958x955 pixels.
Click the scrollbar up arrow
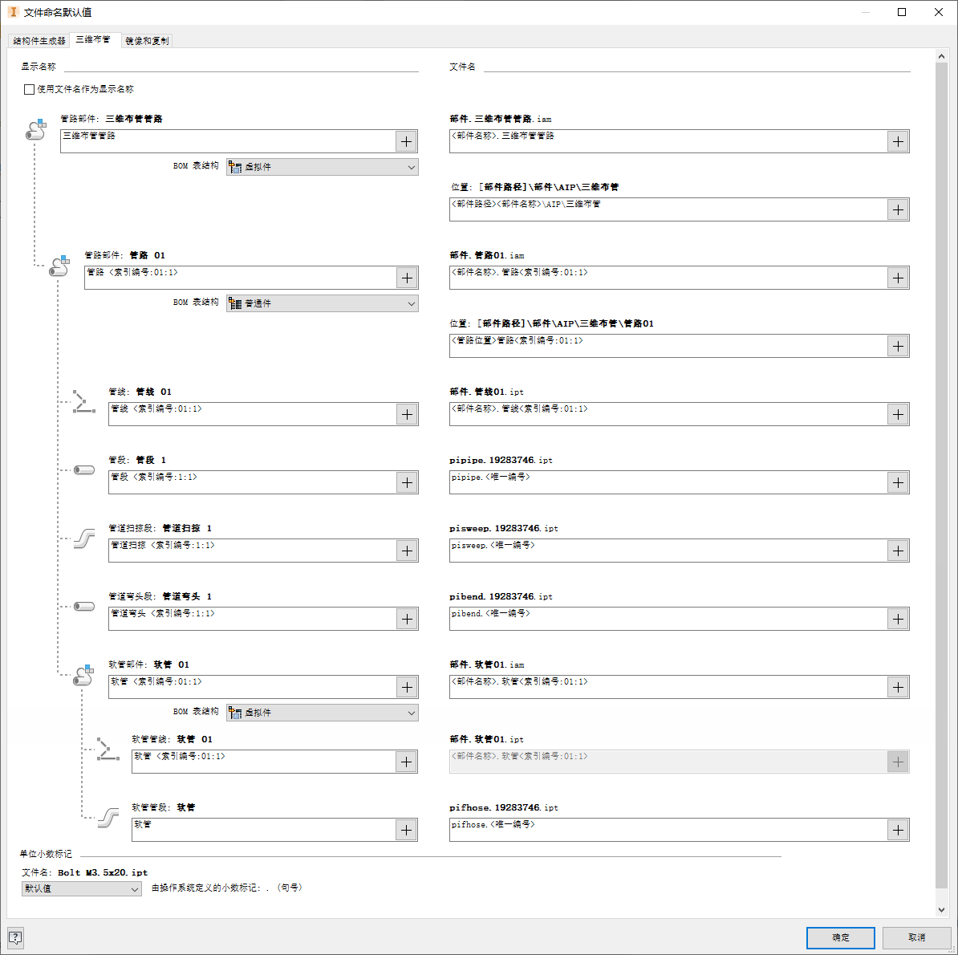point(941,56)
